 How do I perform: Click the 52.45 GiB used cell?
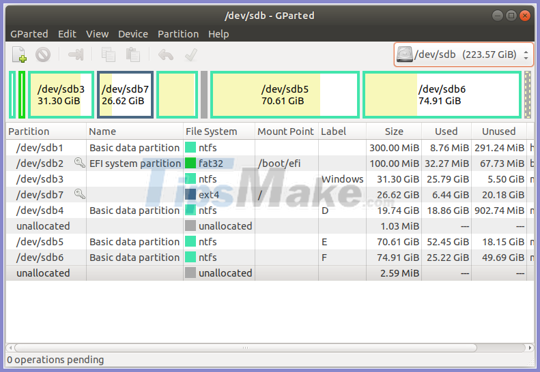click(448, 242)
